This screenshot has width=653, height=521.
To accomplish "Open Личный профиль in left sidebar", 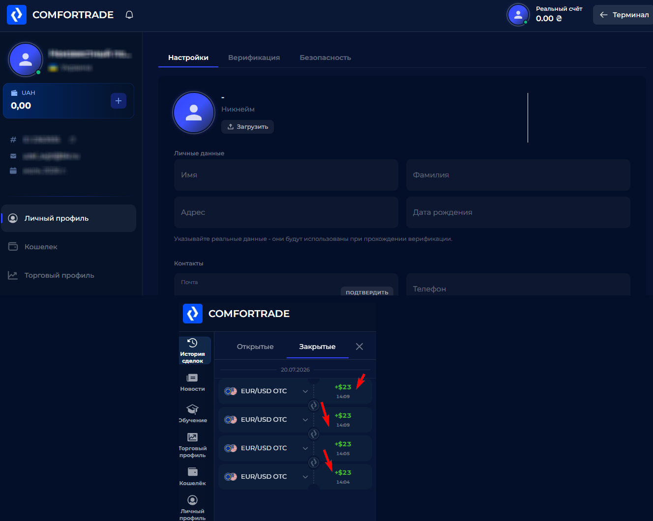I will [69, 218].
